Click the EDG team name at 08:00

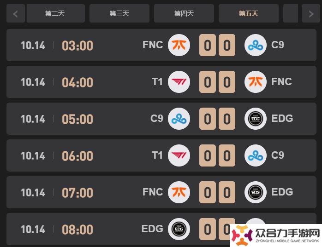[x=152, y=229]
